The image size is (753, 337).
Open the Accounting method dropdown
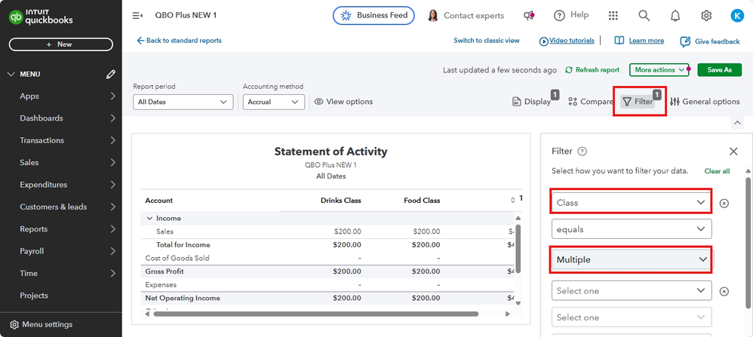[273, 102]
